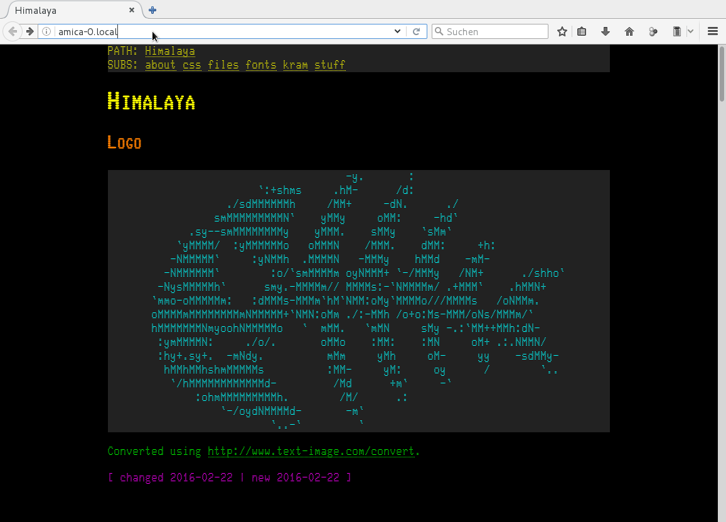The width and height of the screenshot is (726, 522).
Task: Expand the URL history dropdown arrow
Action: coord(397,31)
